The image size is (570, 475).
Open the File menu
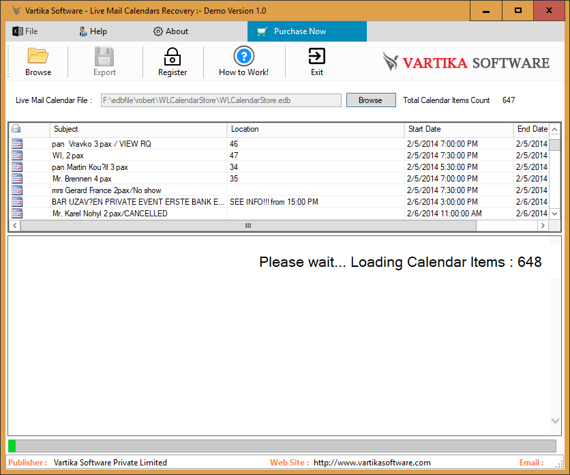tap(25, 31)
